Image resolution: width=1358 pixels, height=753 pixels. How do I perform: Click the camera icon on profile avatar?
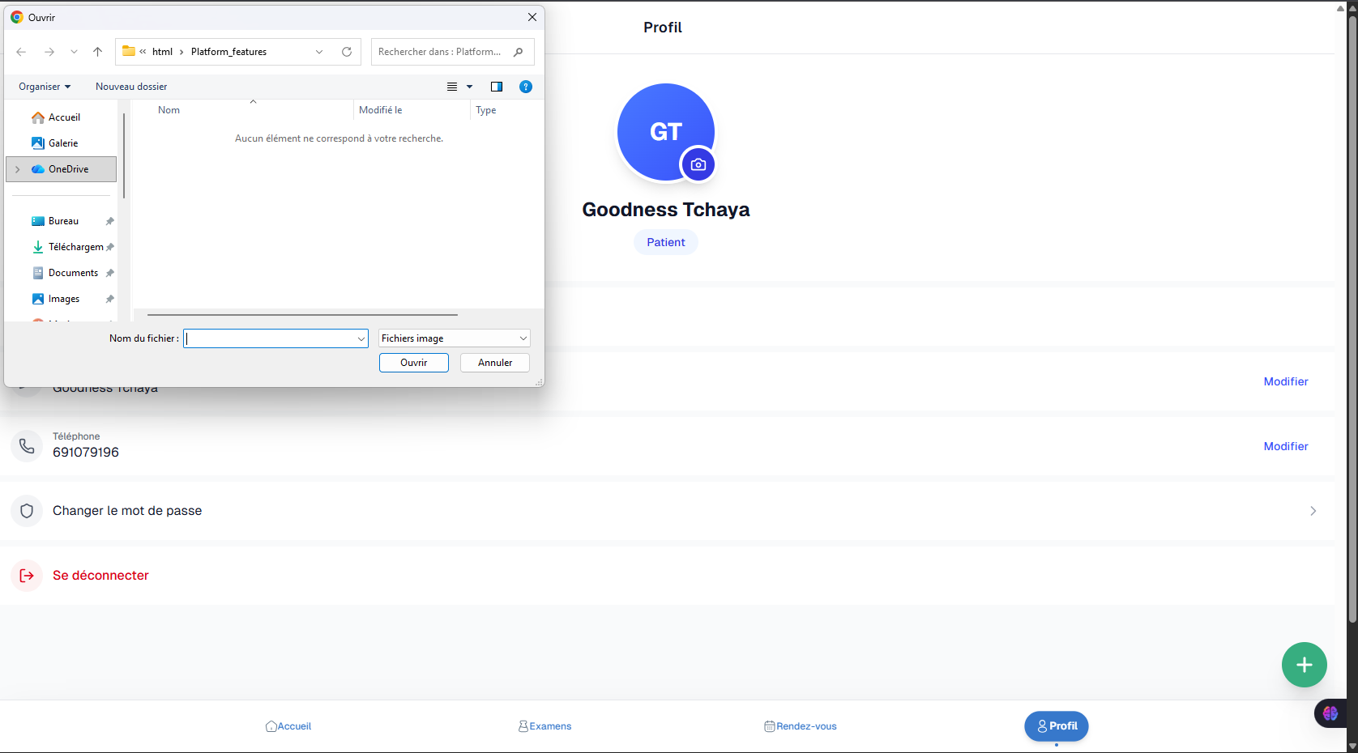[x=698, y=164]
